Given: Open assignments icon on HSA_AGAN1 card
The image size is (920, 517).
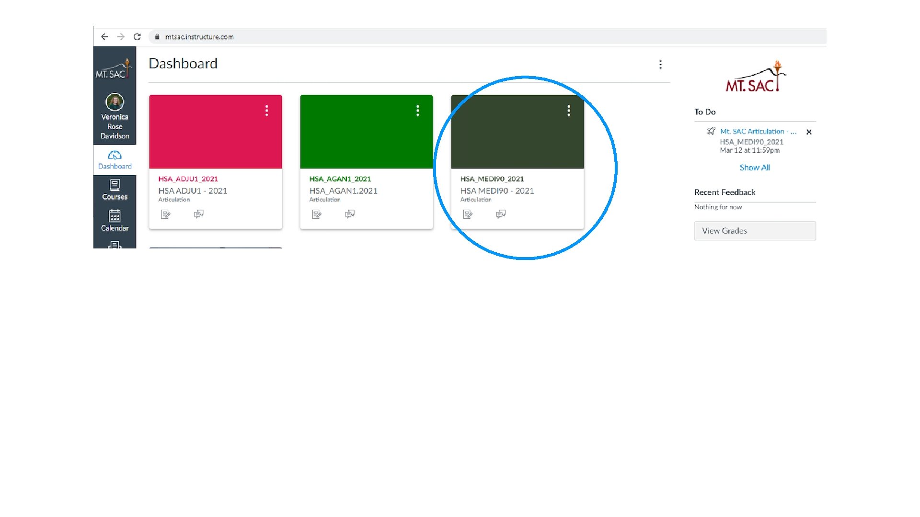Looking at the screenshot, I should click(317, 214).
